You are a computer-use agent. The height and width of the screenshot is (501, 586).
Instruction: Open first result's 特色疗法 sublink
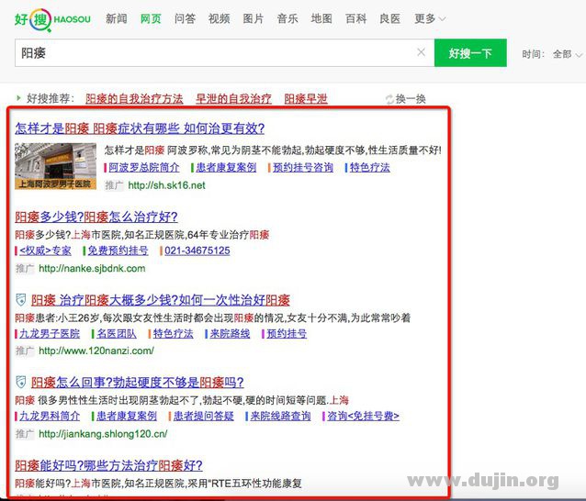tap(369, 167)
